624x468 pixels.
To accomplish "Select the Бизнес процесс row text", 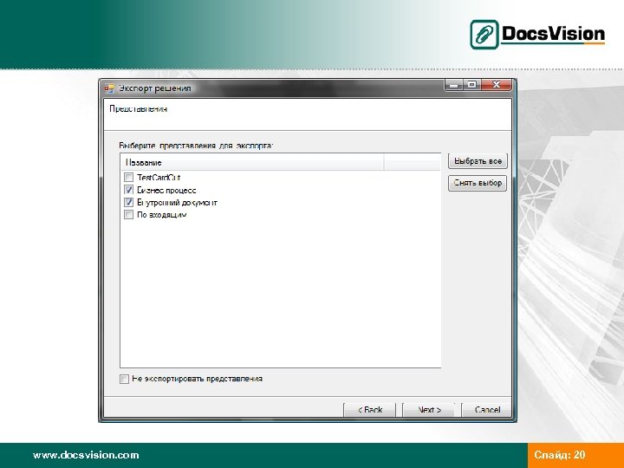I will pos(166,190).
